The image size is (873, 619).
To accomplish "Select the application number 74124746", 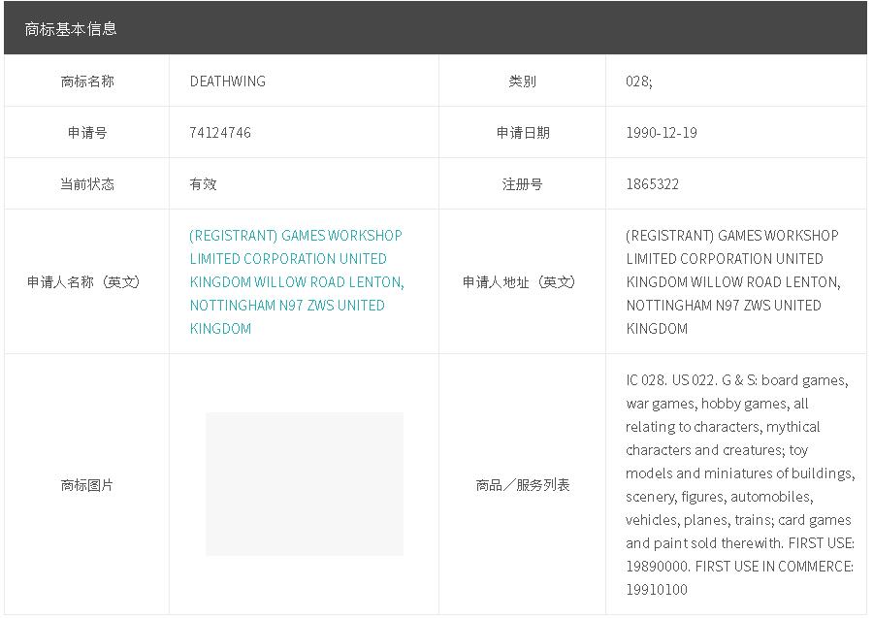I will click(220, 133).
